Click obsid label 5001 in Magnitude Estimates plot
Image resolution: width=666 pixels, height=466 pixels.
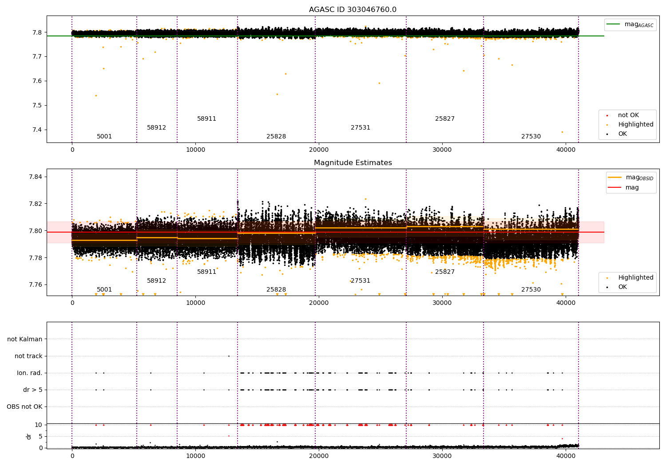[104, 290]
